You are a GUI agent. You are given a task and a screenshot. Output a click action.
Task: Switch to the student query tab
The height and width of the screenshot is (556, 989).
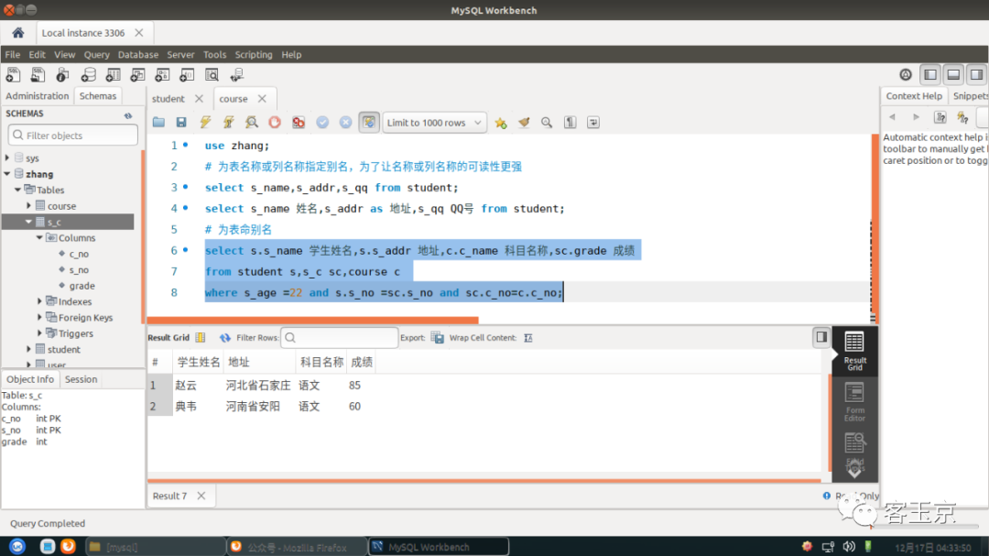pyautogui.click(x=168, y=99)
